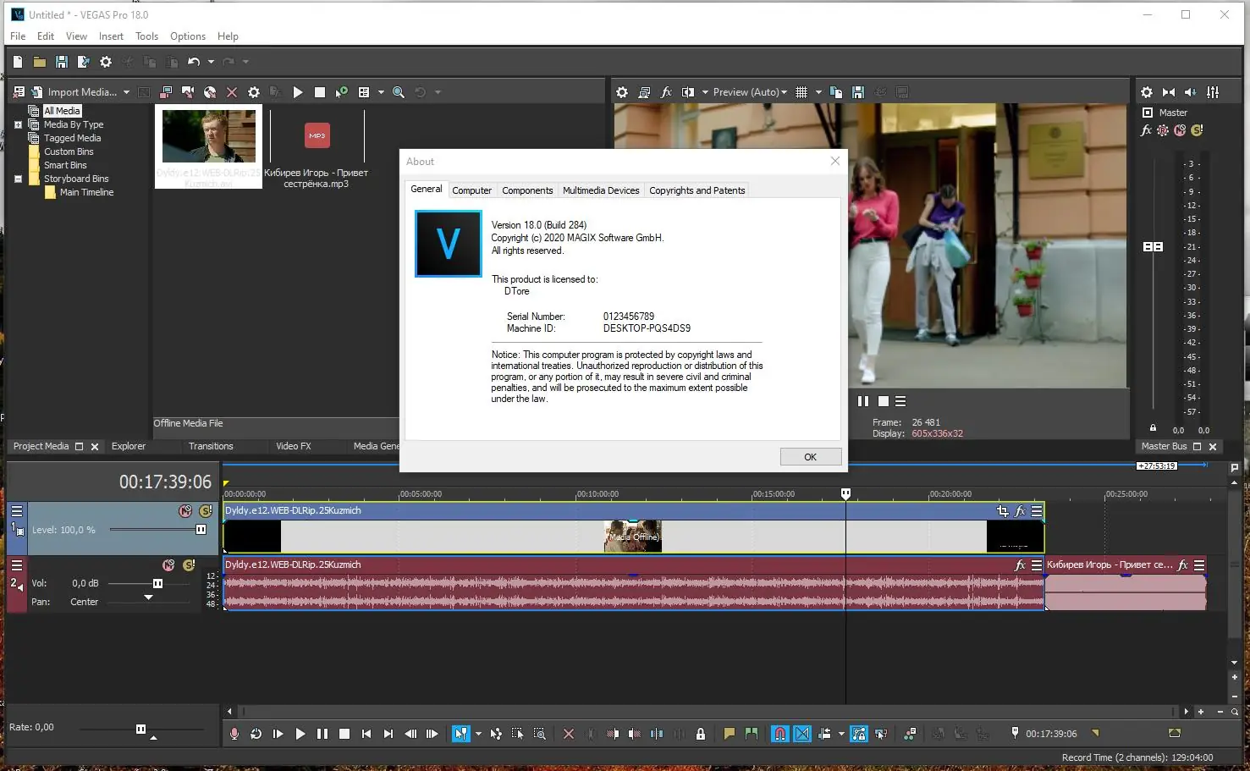The height and width of the screenshot is (771, 1250).
Task: Solo the audio track 2
Action: (x=189, y=565)
